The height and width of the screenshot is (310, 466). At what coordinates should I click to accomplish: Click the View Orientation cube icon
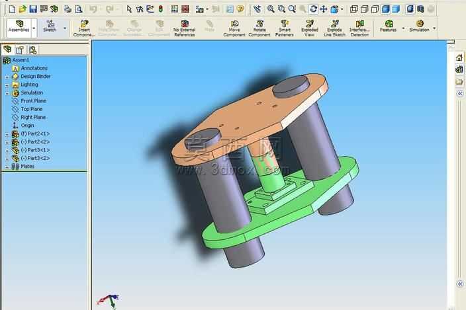(x=334, y=9)
